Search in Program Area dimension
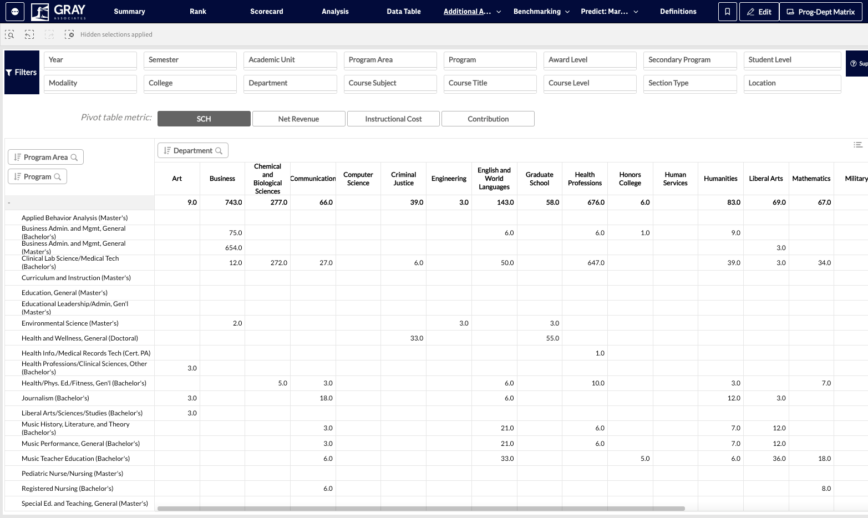The width and height of the screenshot is (868, 518). pyautogui.click(x=74, y=158)
